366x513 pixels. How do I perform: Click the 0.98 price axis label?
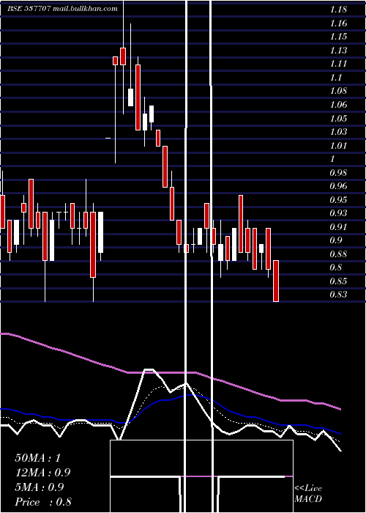(x=338, y=172)
